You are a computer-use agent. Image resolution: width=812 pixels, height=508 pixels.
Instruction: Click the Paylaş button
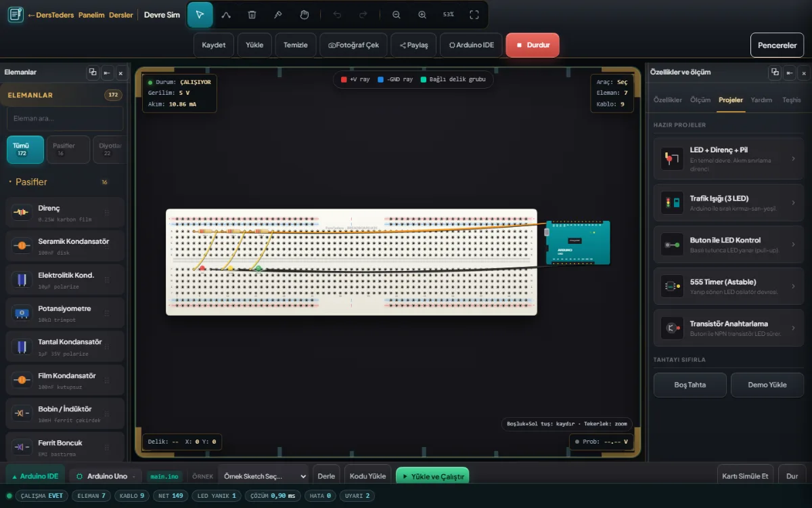pyautogui.click(x=414, y=45)
